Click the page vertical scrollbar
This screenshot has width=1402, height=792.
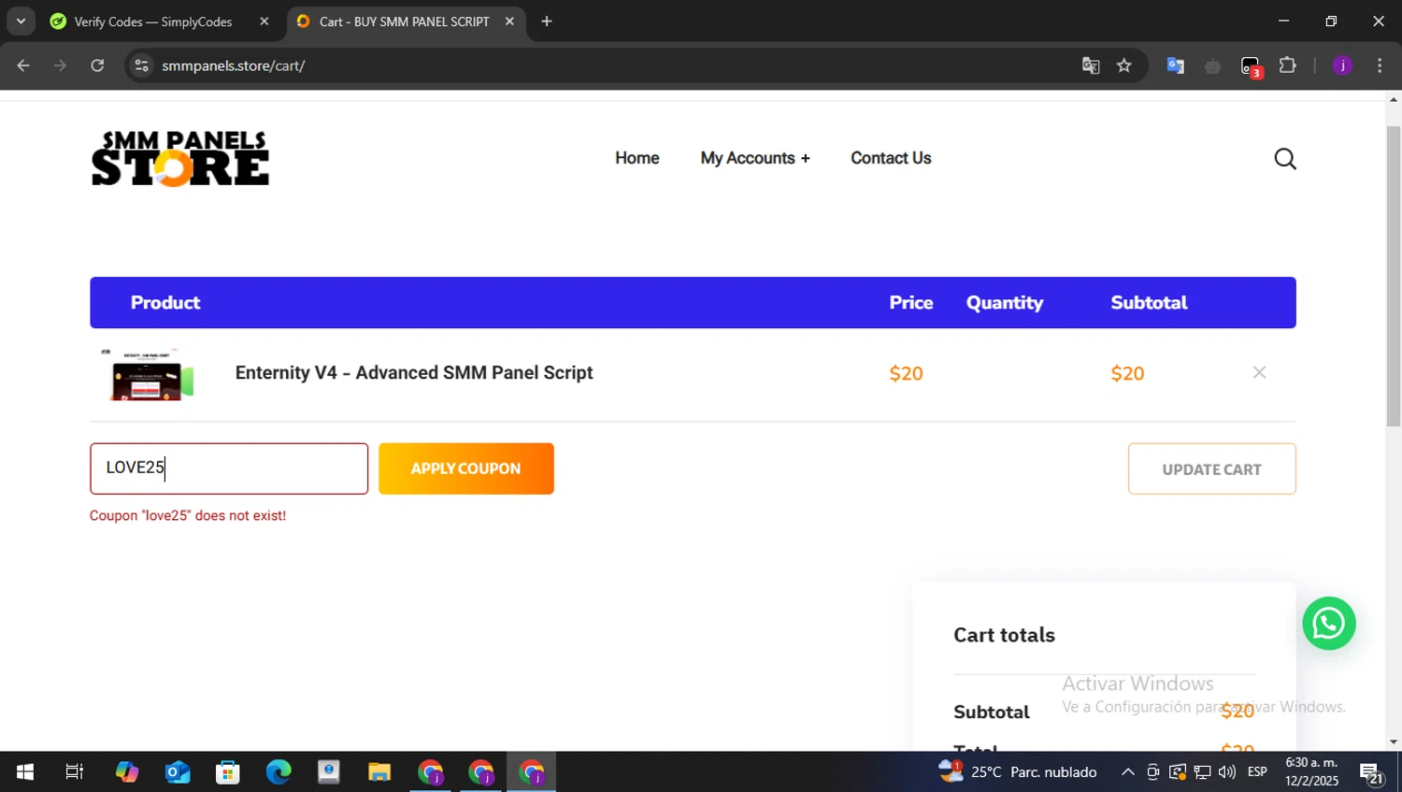(x=1394, y=276)
